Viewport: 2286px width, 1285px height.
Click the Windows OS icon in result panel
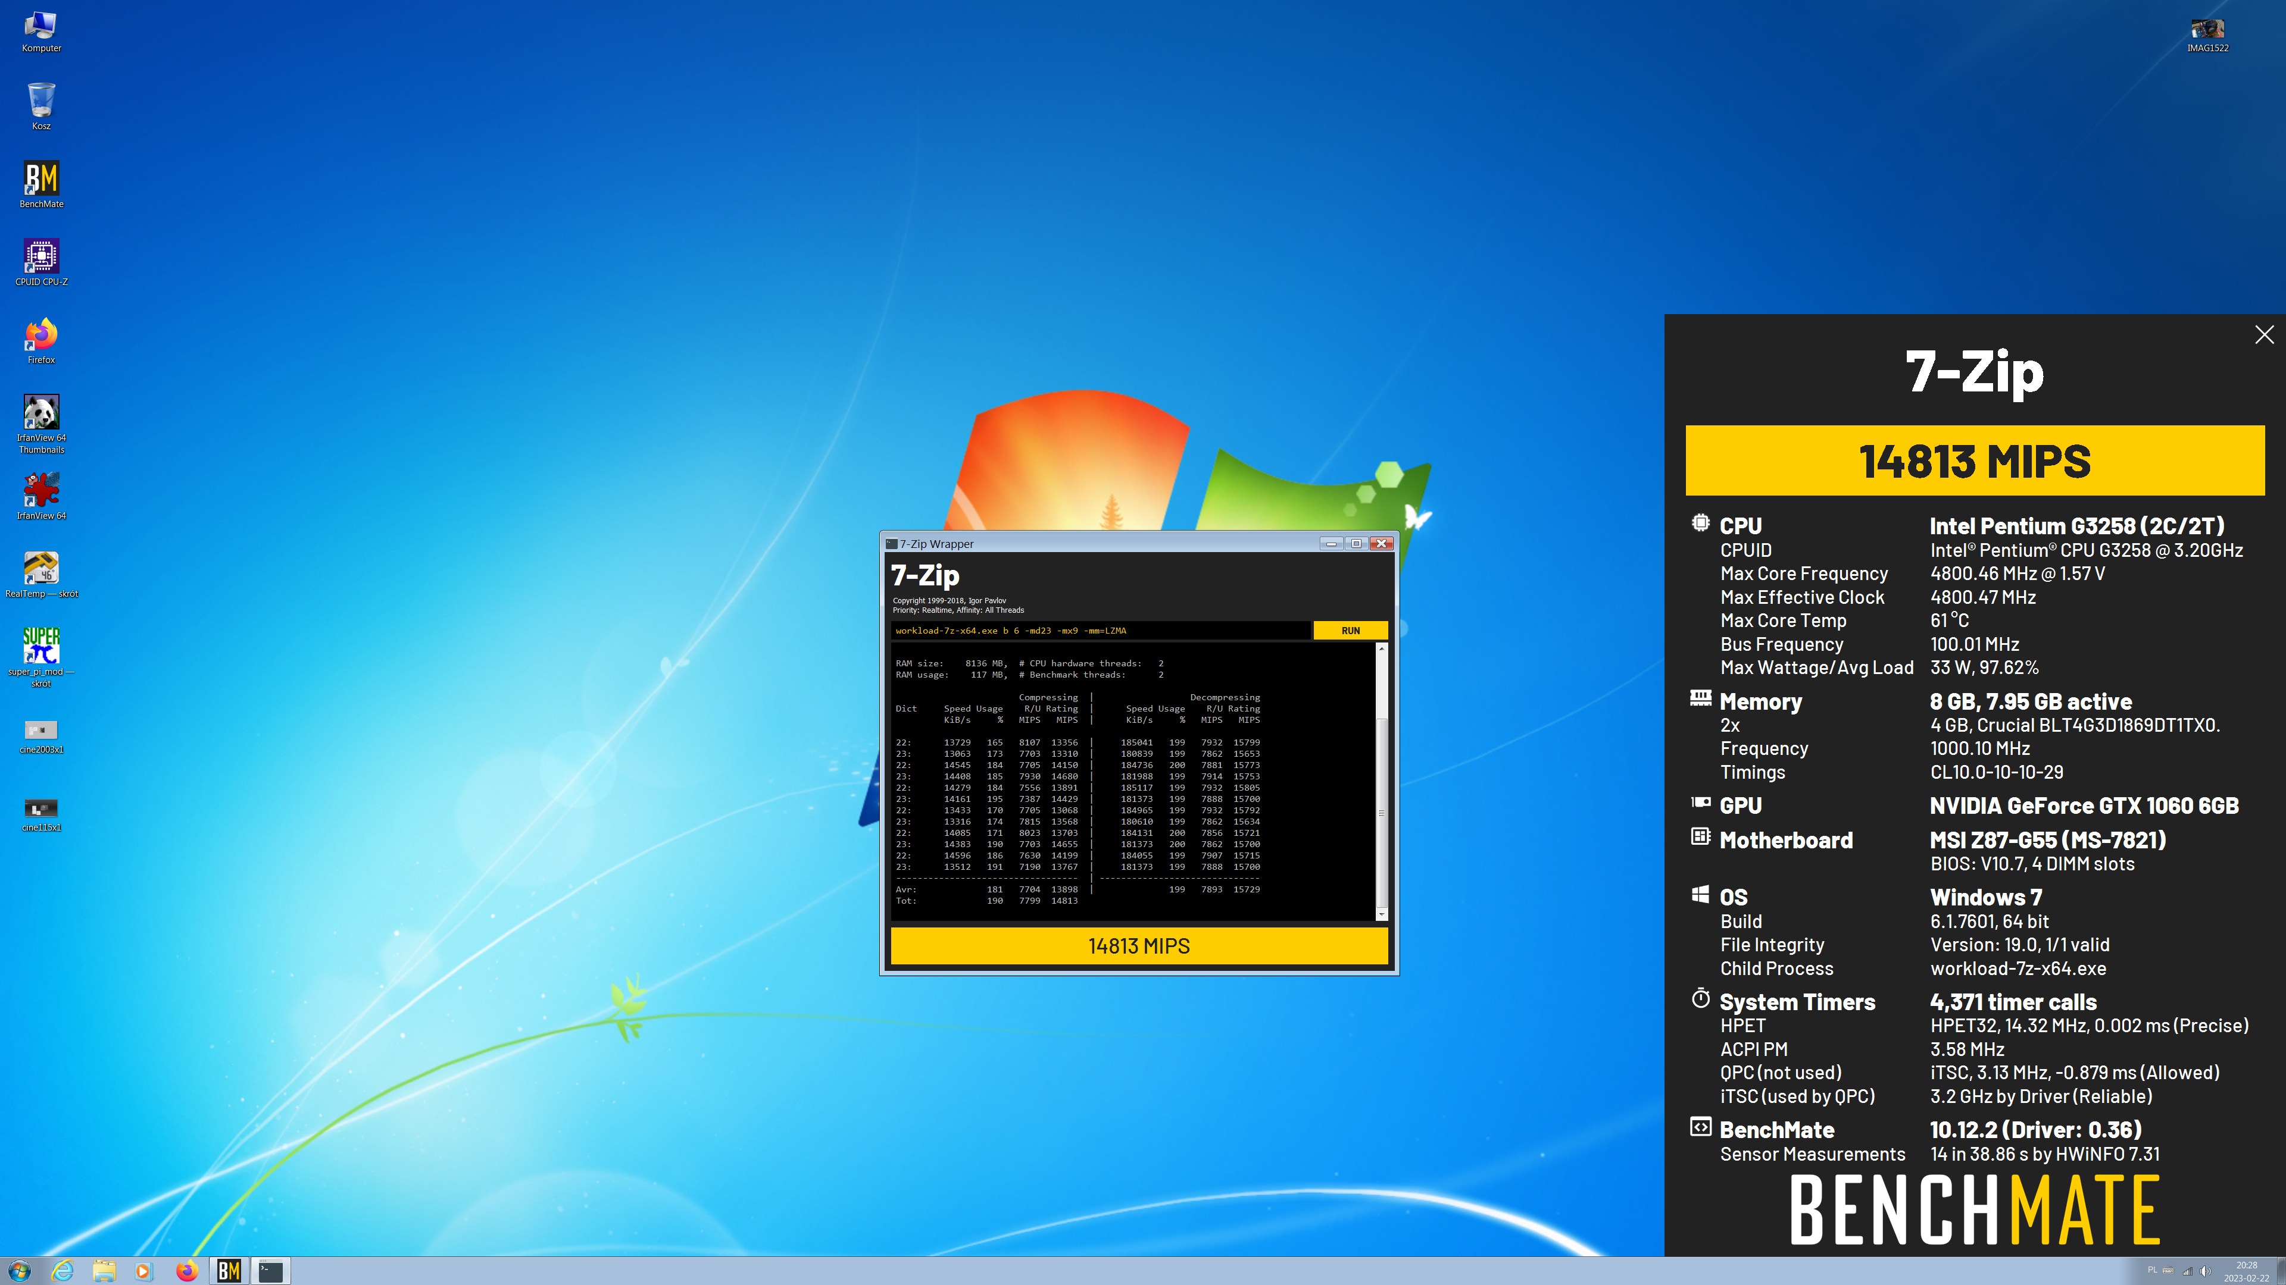(x=1700, y=894)
